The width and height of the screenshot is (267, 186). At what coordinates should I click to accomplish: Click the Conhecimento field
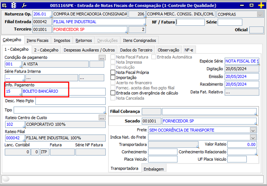pos(163,152)
